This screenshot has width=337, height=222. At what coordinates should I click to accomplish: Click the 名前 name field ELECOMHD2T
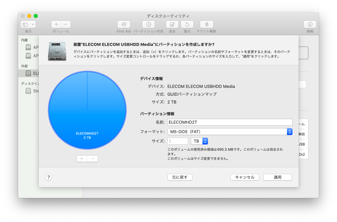coord(230,122)
